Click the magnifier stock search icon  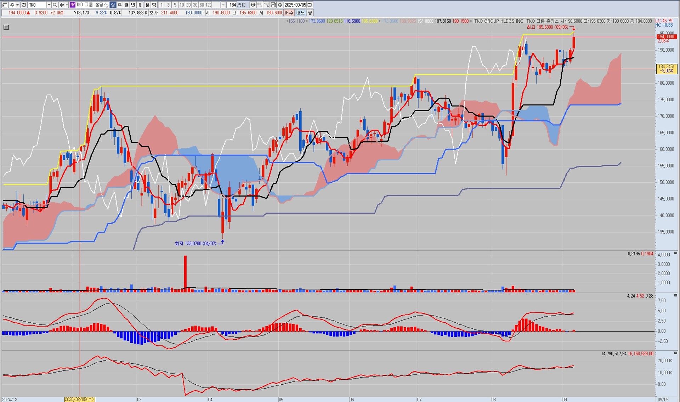pos(55,5)
